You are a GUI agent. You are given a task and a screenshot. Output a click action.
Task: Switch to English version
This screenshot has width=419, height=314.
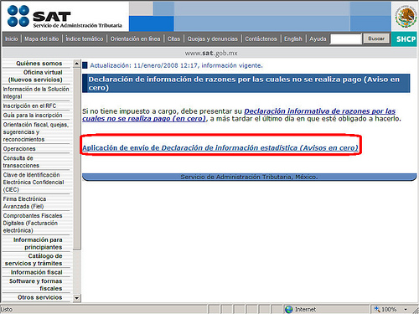click(x=293, y=39)
